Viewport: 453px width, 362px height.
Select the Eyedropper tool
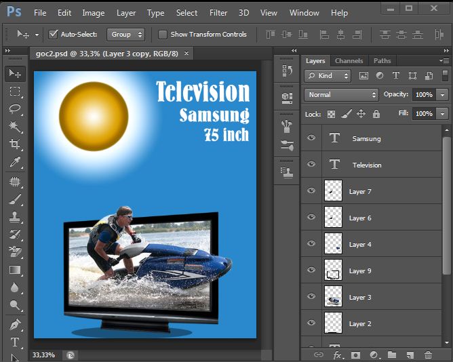[x=15, y=162]
